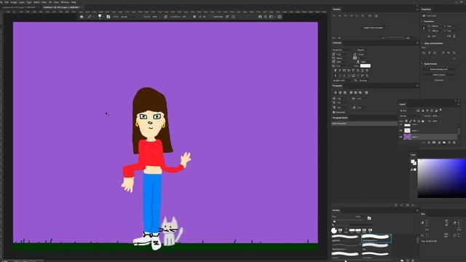Collapse Align and Distribute section

point(422,44)
